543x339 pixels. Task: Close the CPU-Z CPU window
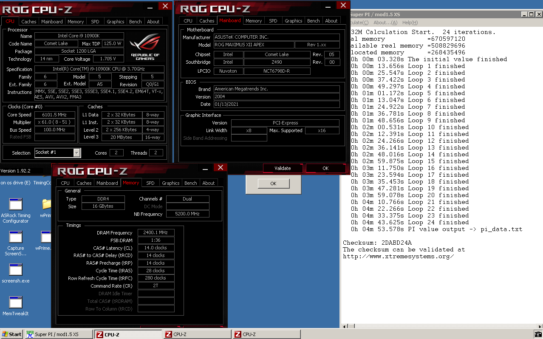click(x=165, y=6)
